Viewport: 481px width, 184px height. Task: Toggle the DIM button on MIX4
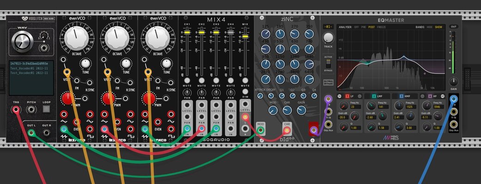245,92
